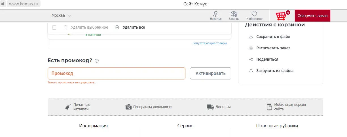This screenshot has width=347, height=137.
Task: Click the upload icon next to Загрузить из файла
Action: click(x=251, y=71)
